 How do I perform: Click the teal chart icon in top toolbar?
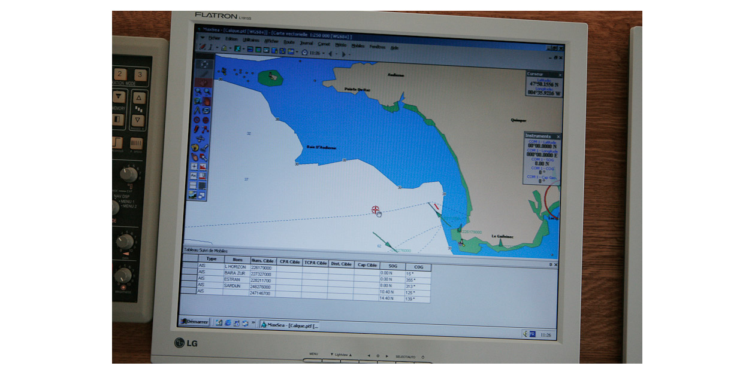tap(237, 48)
